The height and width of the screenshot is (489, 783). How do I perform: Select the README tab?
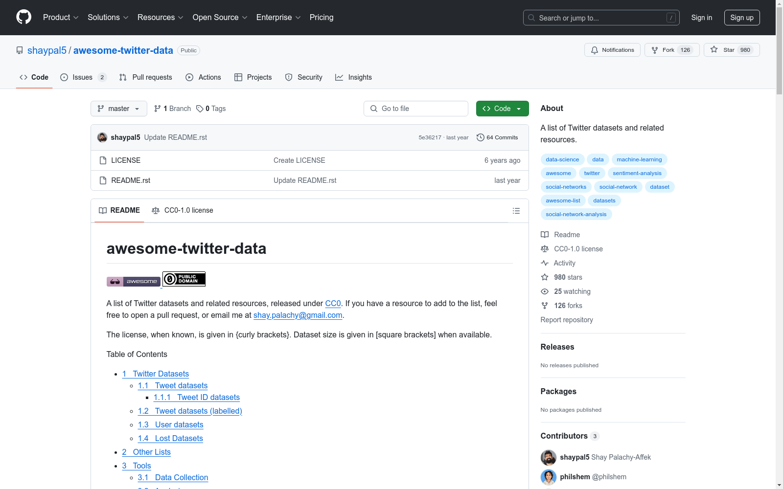pyautogui.click(x=119, y=210)
